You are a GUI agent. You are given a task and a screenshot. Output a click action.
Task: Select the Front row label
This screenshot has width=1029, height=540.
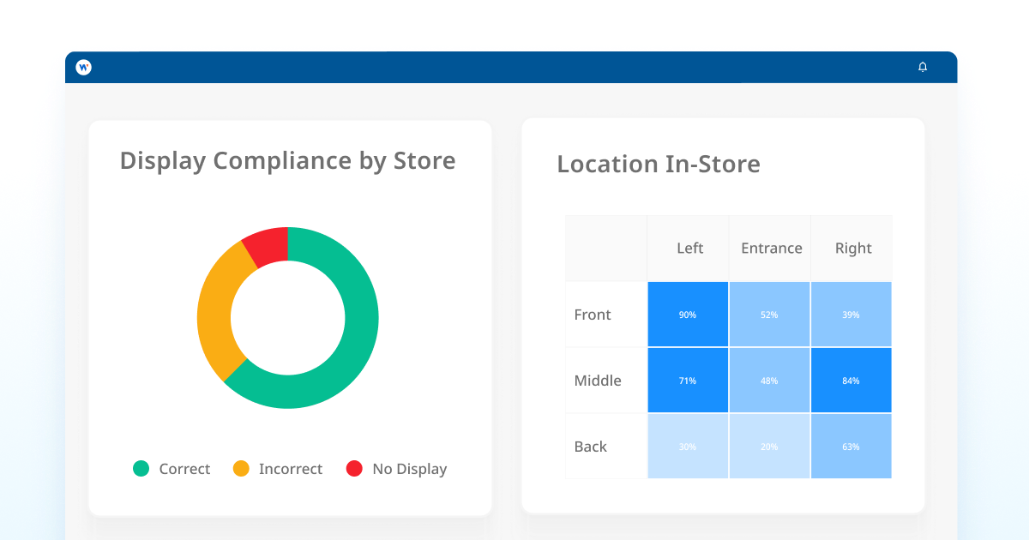coord(593,315)
